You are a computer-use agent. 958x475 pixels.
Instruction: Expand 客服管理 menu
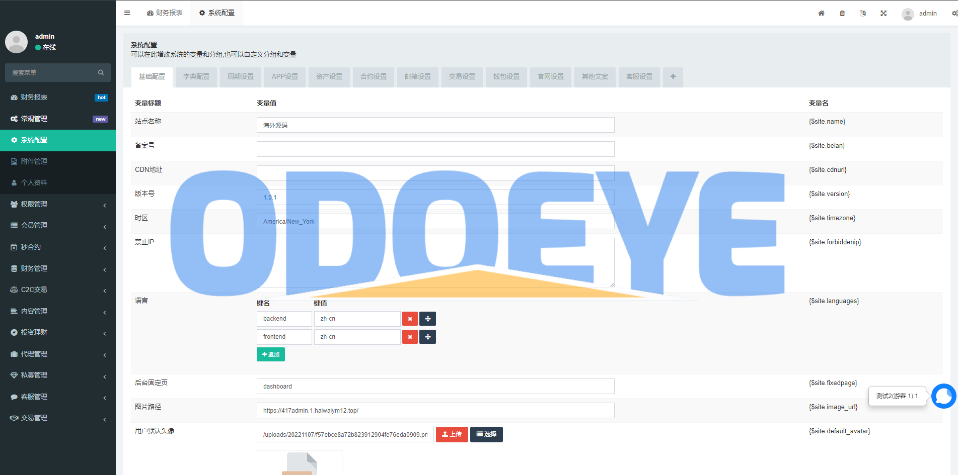[58, 397]
